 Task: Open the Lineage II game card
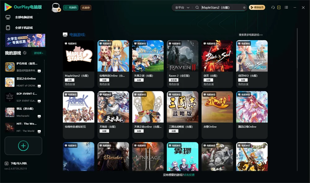(148, 157)
